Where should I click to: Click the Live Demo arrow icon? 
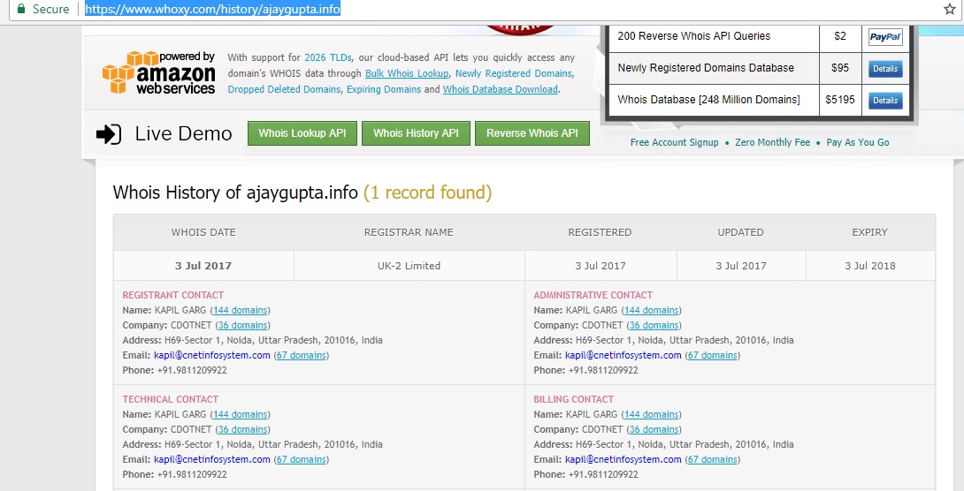109,134
